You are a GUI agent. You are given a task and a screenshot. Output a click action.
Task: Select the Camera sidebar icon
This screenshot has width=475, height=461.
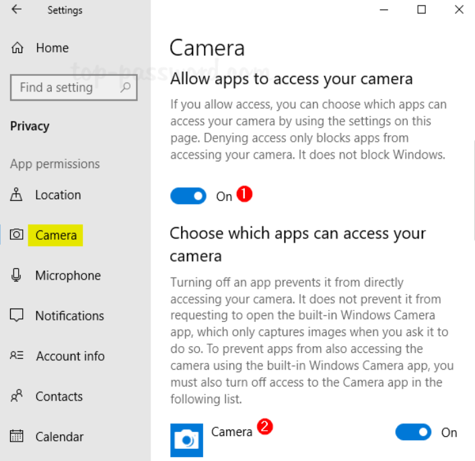tap(16, 235)
